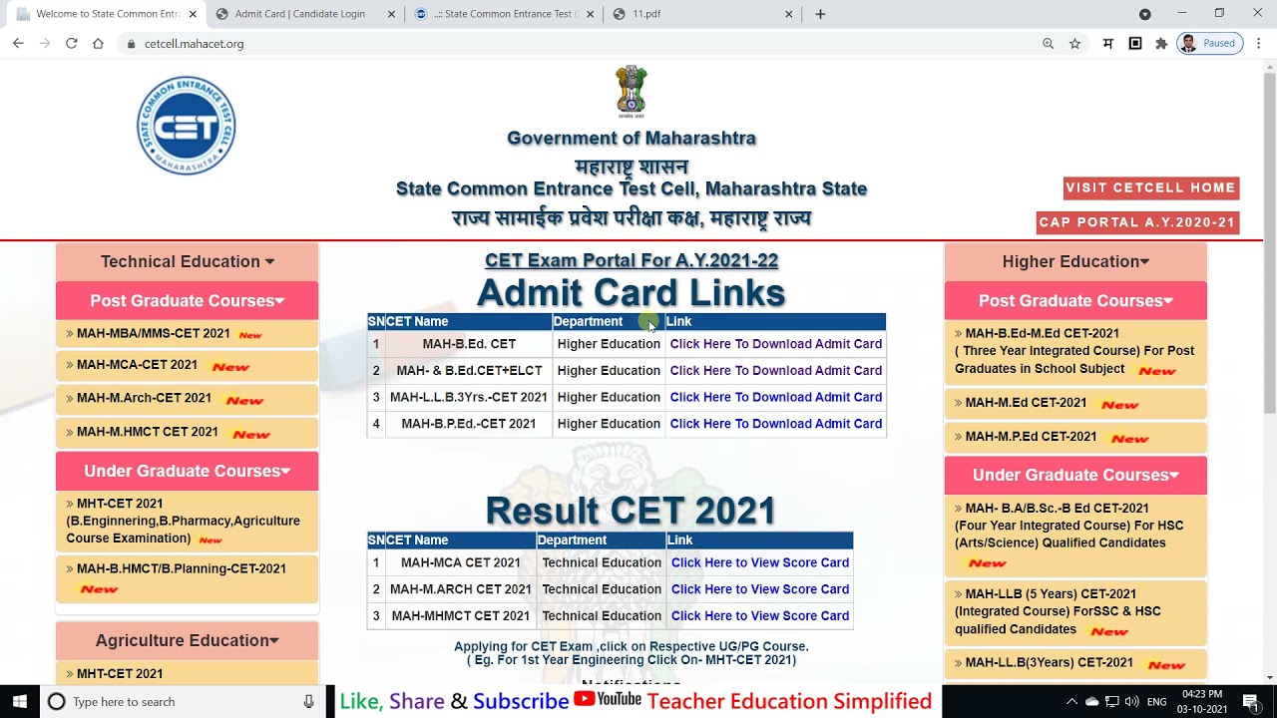Click the Windows Start button
The width and height of the screenshot is (1277, 718).
pyautogui.click(x=19, y=702)
